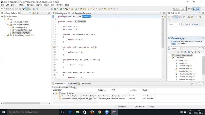Toggle Scheduled view in Task List toolbar
Viewport: 205px width, 115px height.
coord(180,17)
